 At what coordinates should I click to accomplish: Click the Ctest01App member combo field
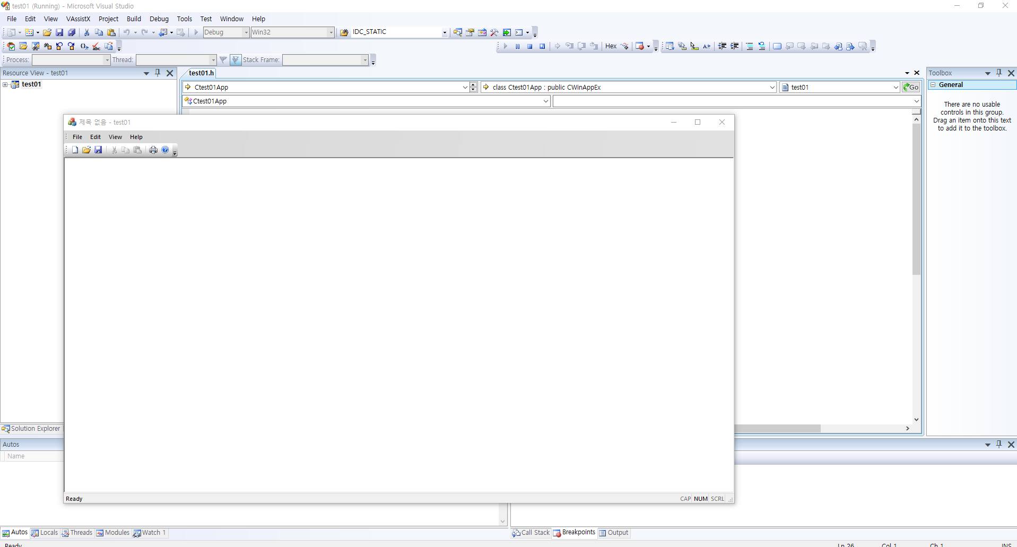tap(366, 101)
